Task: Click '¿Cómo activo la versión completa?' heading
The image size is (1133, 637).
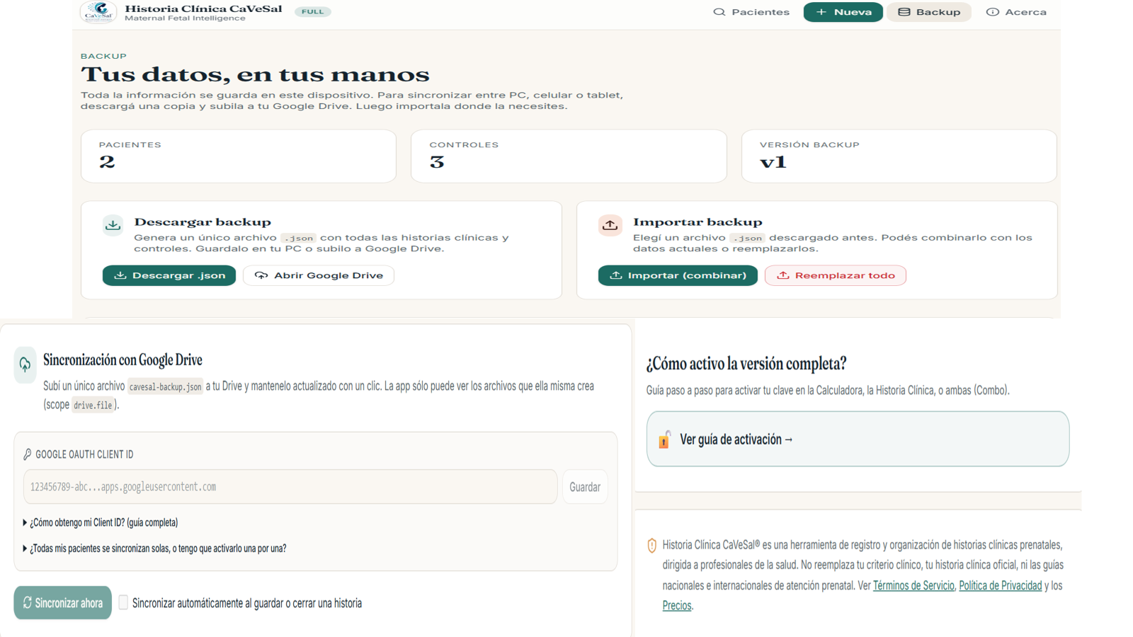Action: (x=746, y=364)
